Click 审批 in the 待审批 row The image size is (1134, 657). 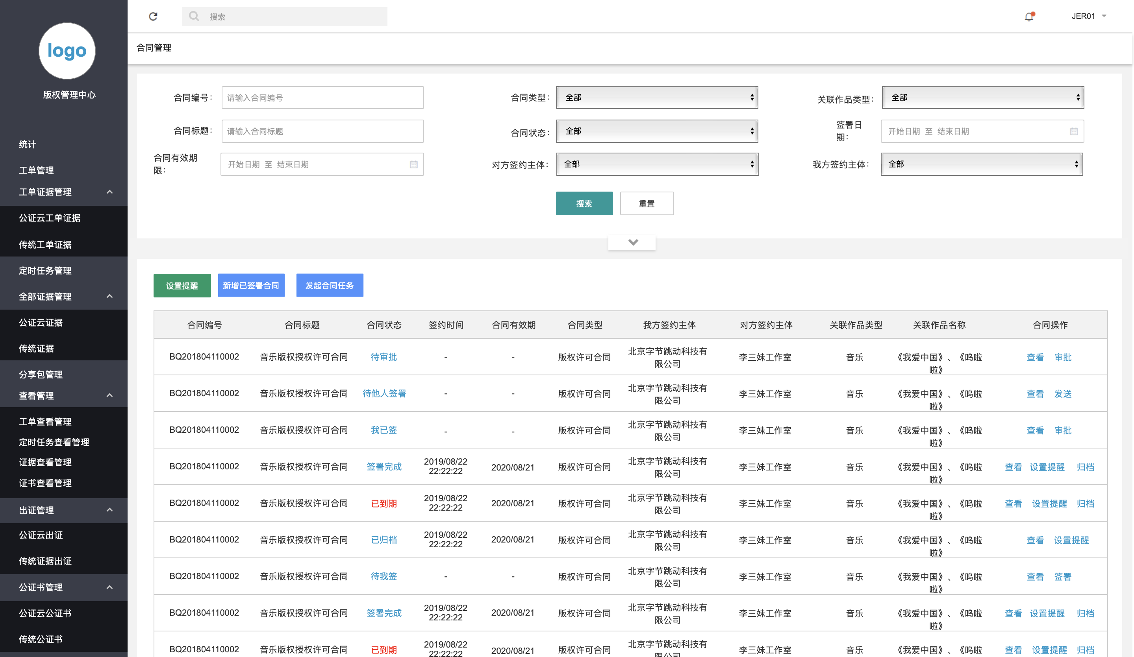[x=1062, y=357]
